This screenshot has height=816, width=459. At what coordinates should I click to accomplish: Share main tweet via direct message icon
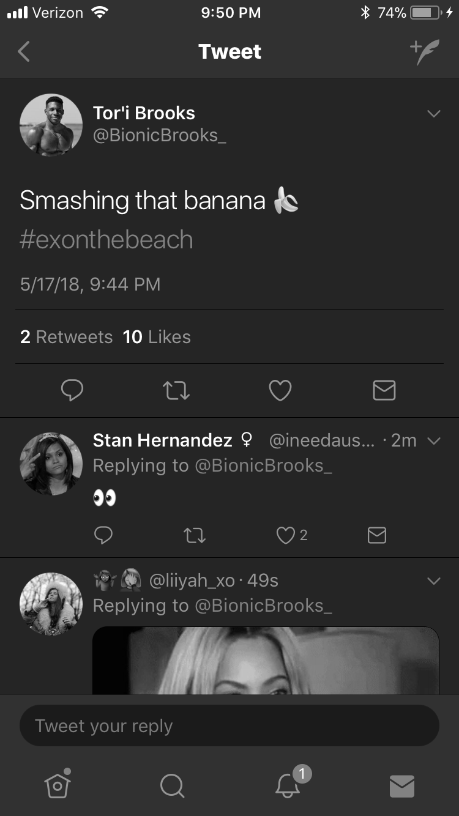pyautogui.click(x=384, y=390)
